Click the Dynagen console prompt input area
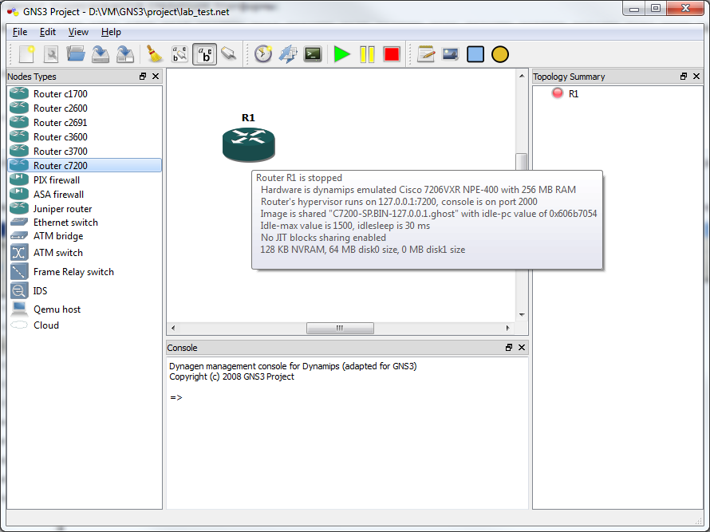The height and width of the screenshot is (532, 710). (x=347, y=397)
